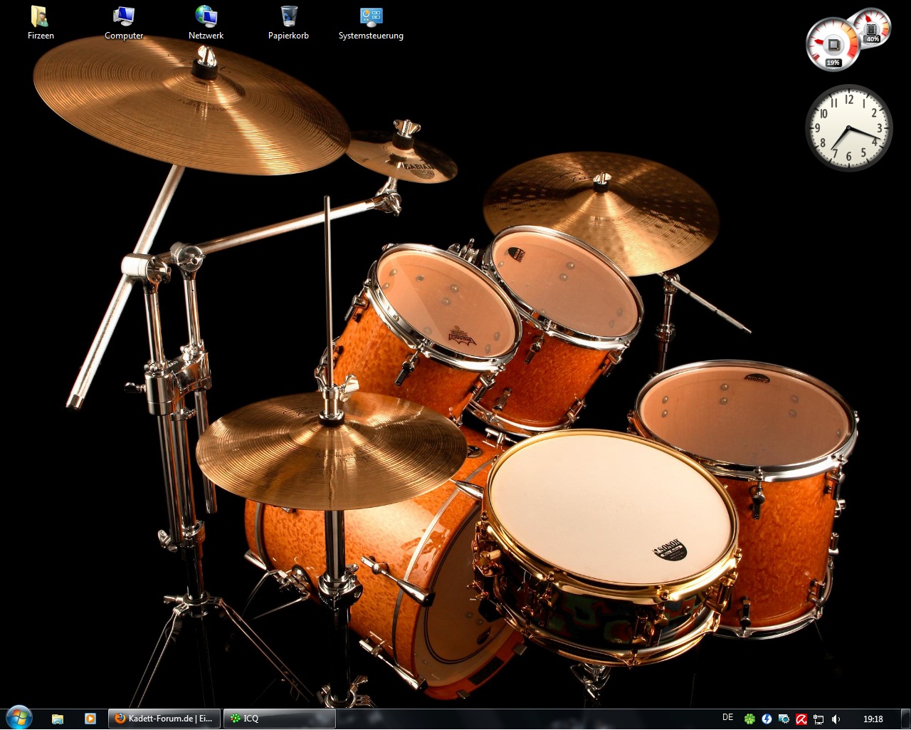The width and height of the screenshot is (911, 730).
Task: Click the monitor with gear tray icon
Action: tap(784, 719)
